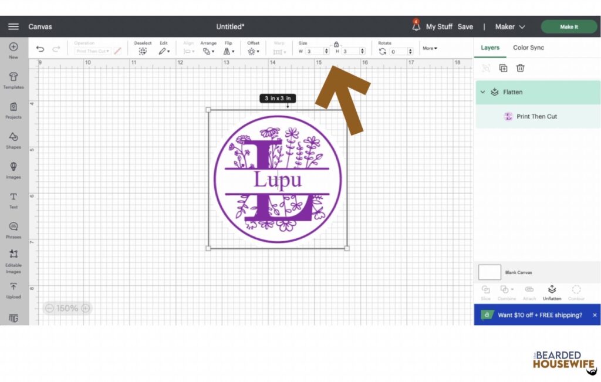Switch to the Color Sync tab
This screenshot has width=601, height=382.
pos(528,48)
